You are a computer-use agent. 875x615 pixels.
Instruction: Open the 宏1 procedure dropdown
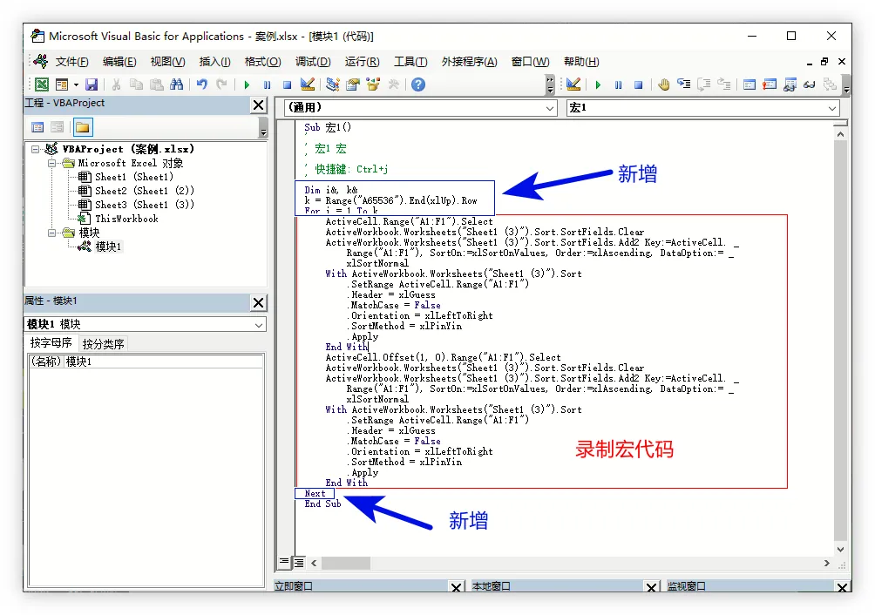point(832,108)
